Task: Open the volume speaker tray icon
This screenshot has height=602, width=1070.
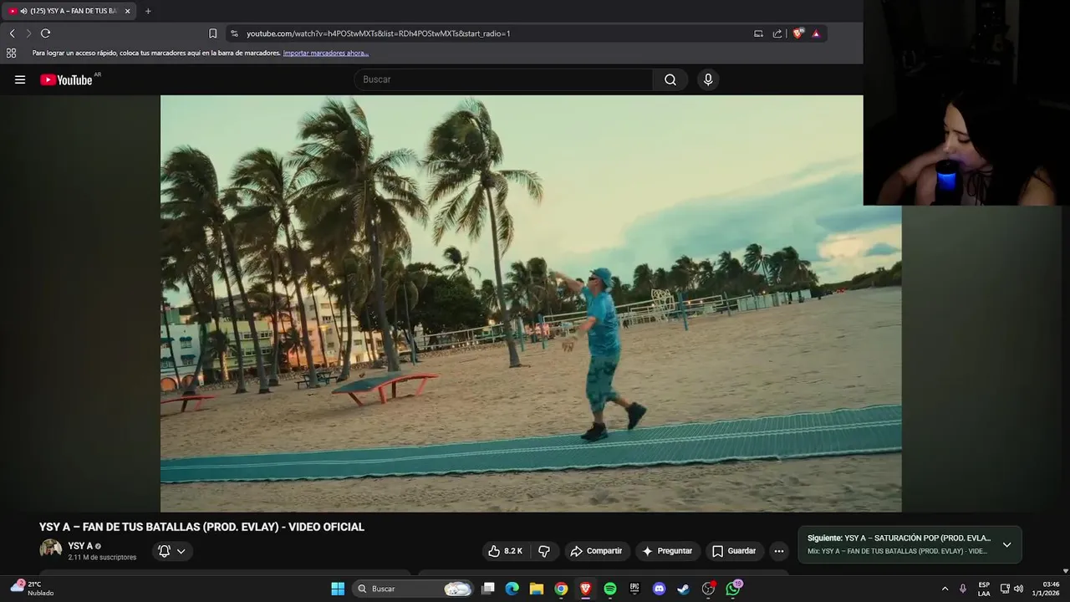Action: click(x=1018, y=589)
